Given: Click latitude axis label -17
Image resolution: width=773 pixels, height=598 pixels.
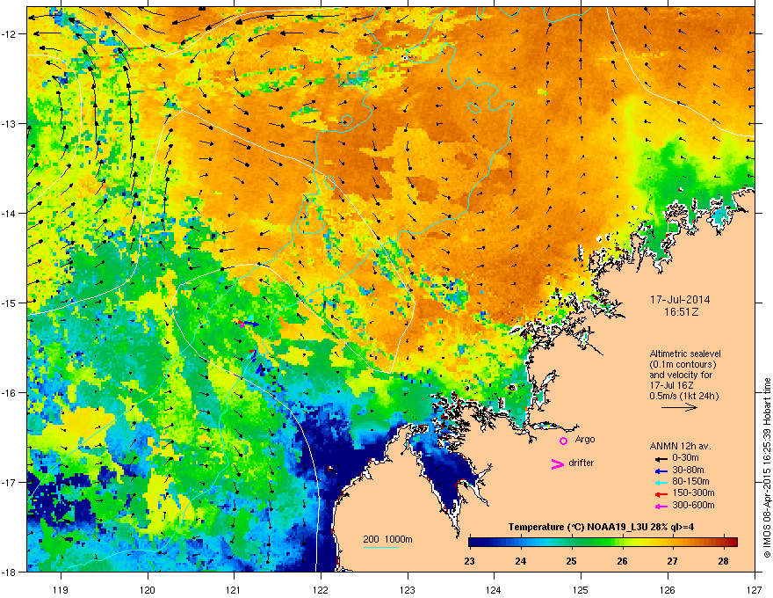Looking at the screenshot, I should (9, 482).
